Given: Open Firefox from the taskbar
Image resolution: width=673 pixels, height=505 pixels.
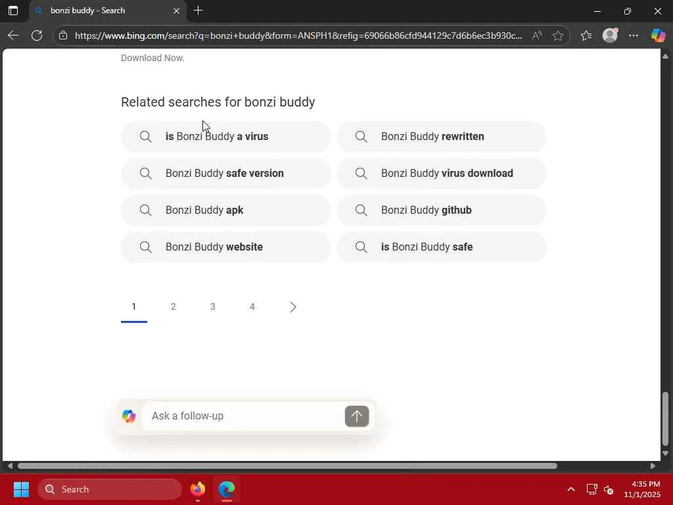Looking at the screenshot, I should coord(198,489).
